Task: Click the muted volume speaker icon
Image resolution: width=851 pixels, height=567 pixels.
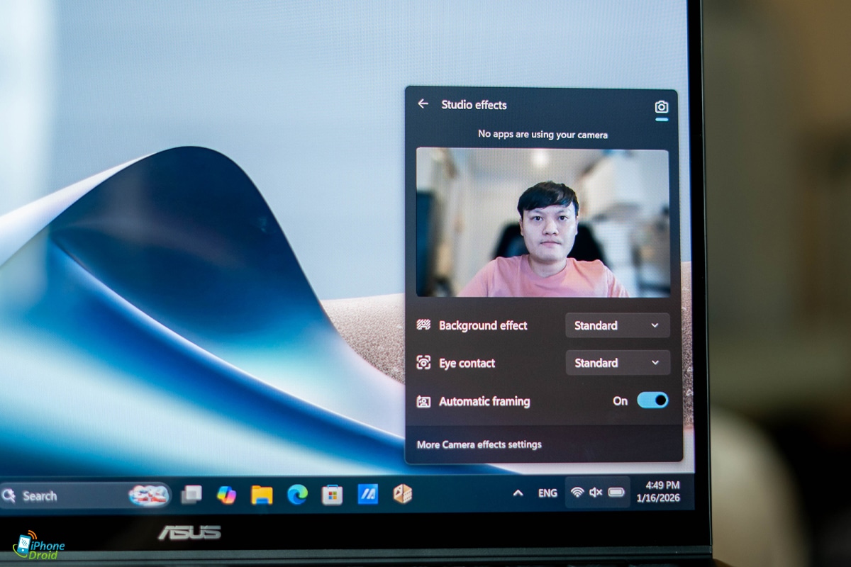Action: (596, 493)
